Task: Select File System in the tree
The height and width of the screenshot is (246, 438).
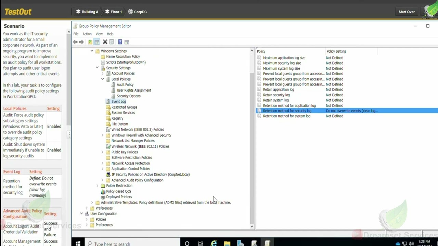Action: 120,124
